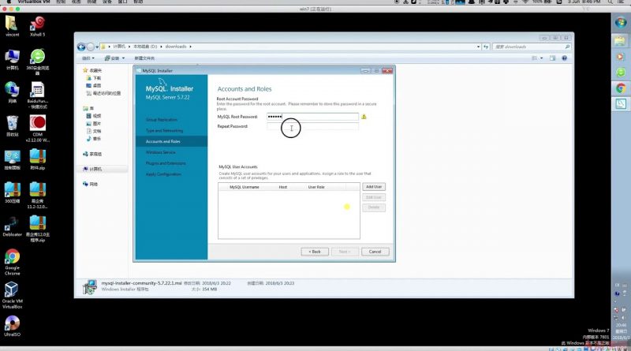The height and width of the screenshot is (351, 631).
Task: Open the Explorer folder taskbar icon
Action: (x=620, y=40)
